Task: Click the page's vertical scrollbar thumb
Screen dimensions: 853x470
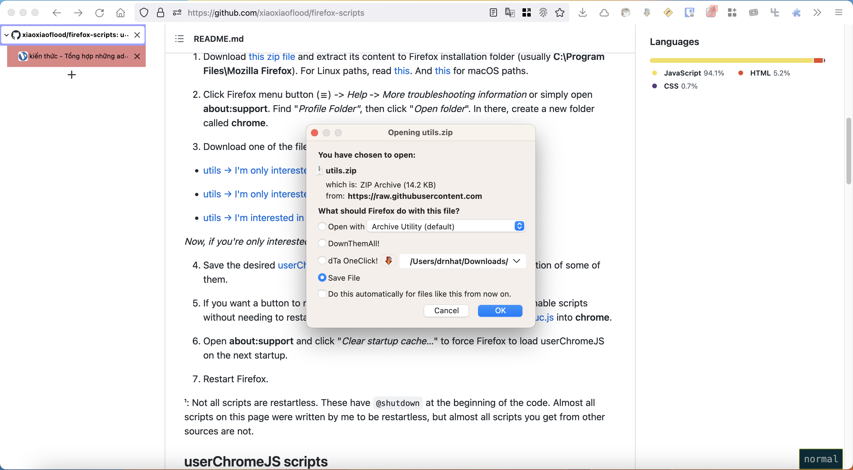Action: (849, 151)
